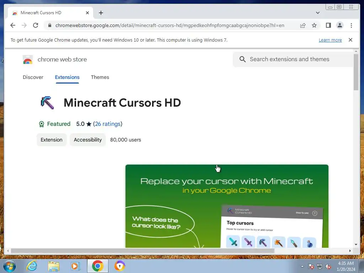Open the profile avatar menu
Screen dimensions: 364x273
pyautogui.click(x=339, y=25)
